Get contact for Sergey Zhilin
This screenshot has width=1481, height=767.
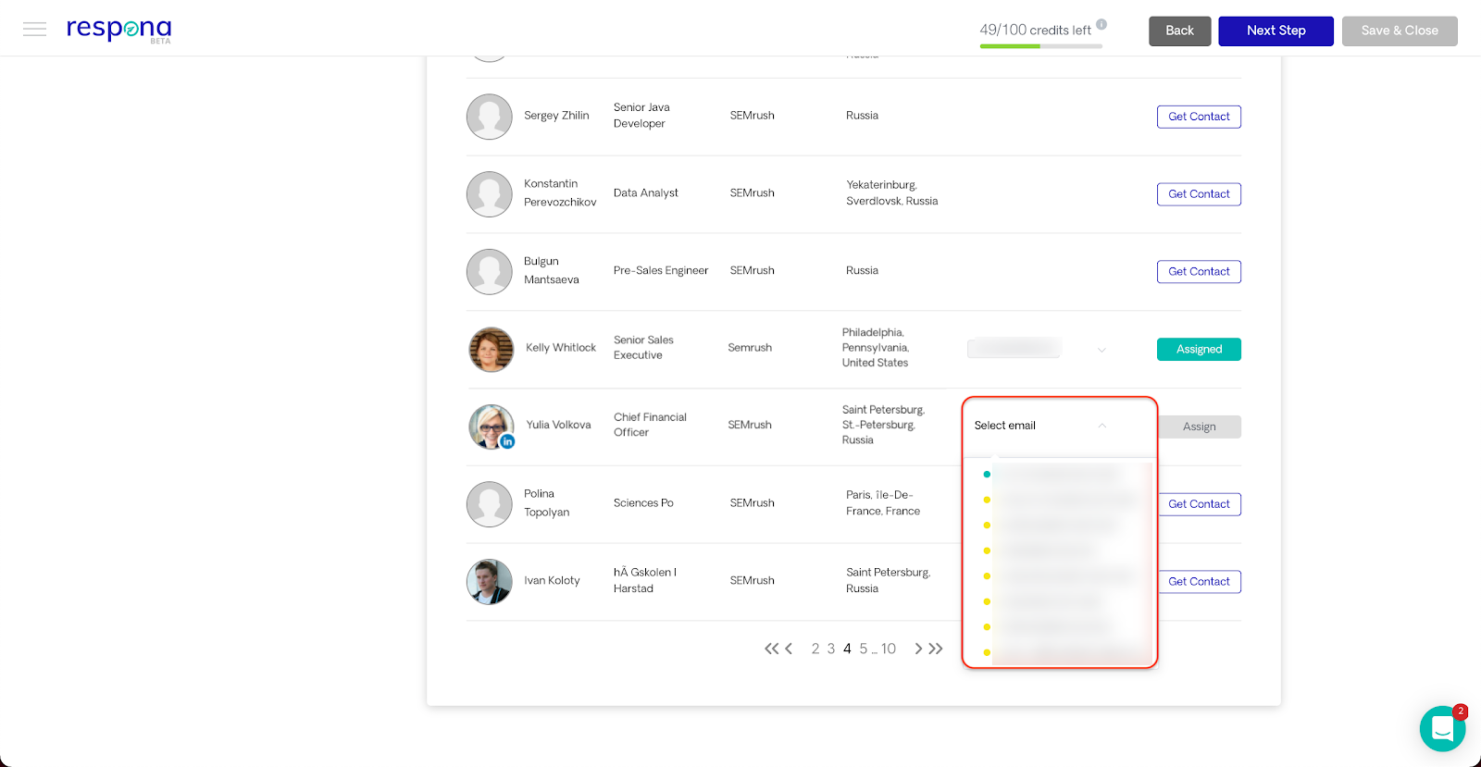coord(1199,117)
